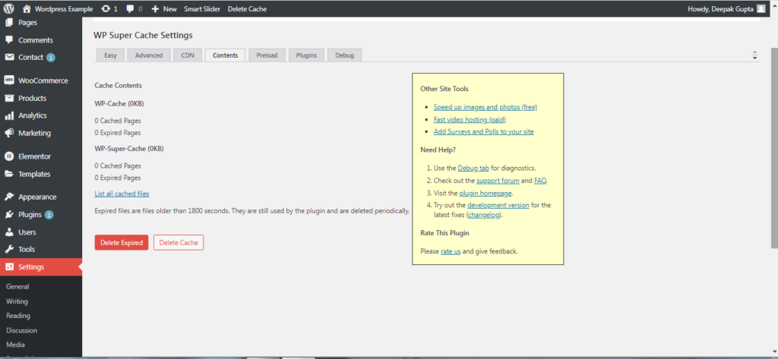Click the outlined Delete Cache button
The image size is (778, 359).
coord(179,242)
